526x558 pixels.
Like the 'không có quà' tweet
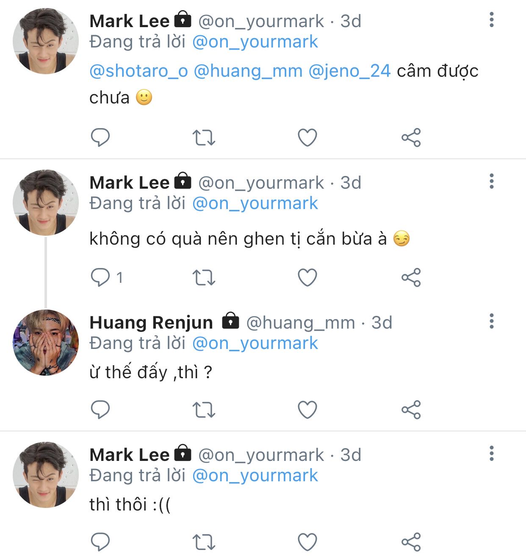pos(307,278)
